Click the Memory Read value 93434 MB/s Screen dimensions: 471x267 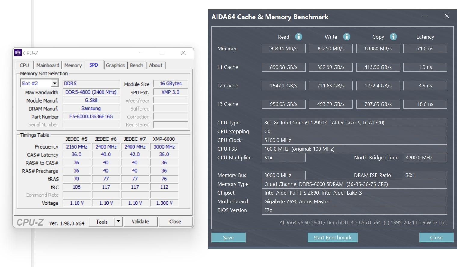[x=284, y=48]
